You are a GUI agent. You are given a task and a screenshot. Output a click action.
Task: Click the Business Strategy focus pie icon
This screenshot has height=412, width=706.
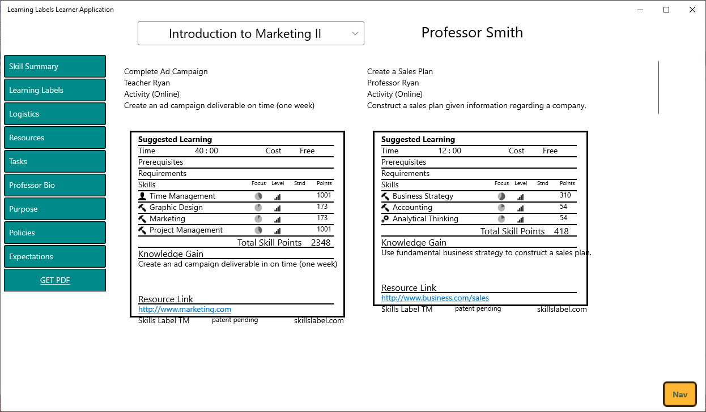coord(501,196)
